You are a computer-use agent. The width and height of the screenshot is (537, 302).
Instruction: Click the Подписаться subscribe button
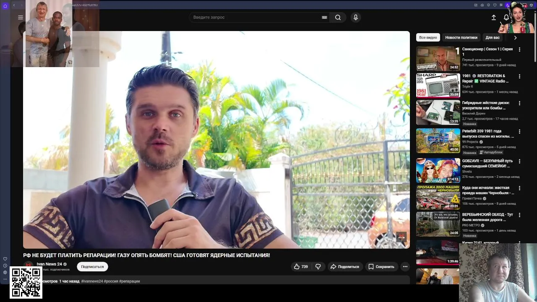(x=92, y=266)
